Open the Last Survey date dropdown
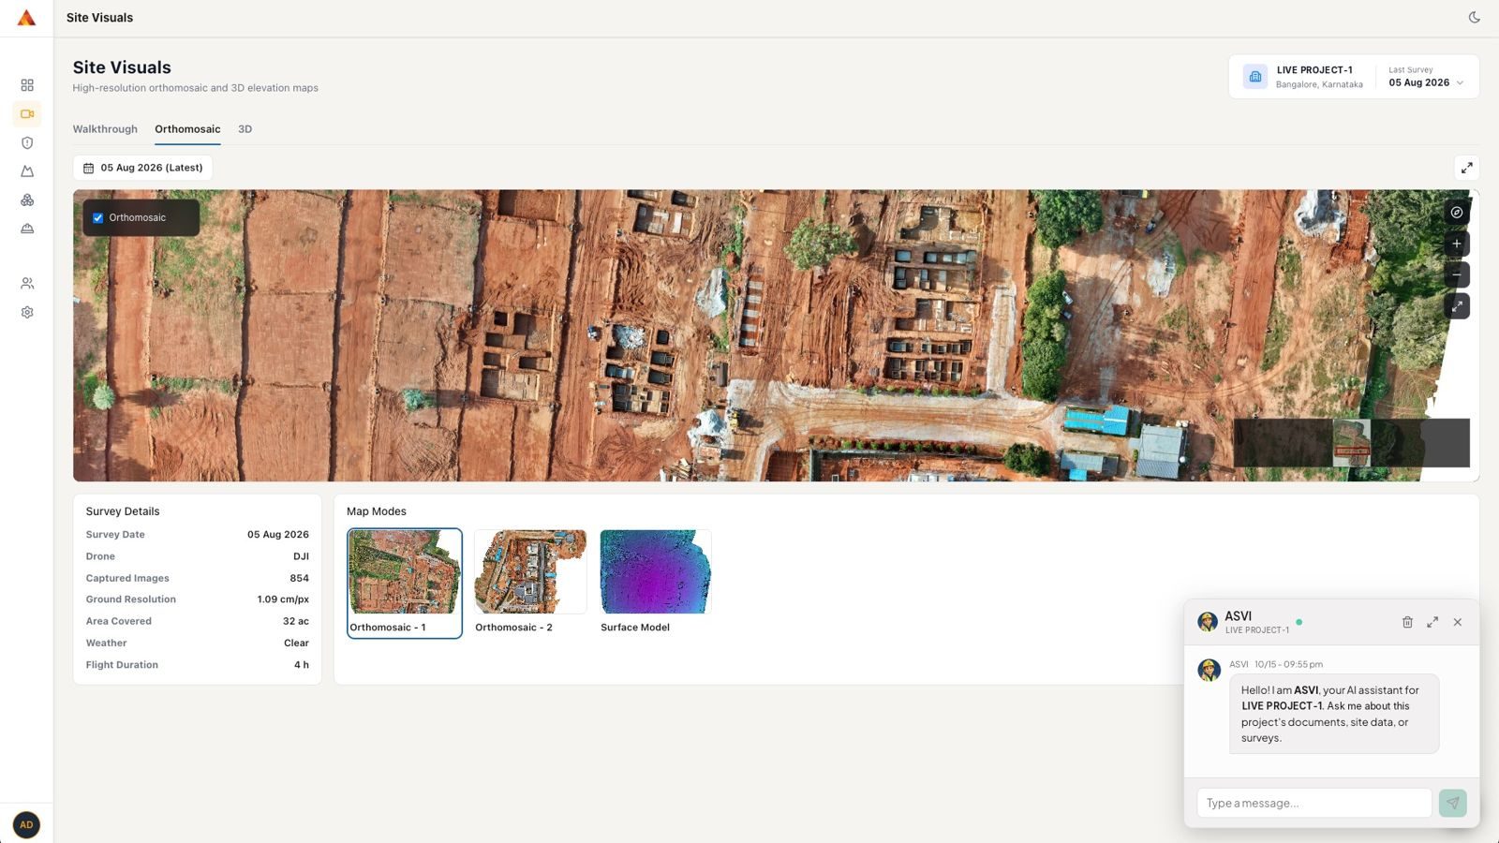Screen dimensions: 1499x843 tap(1426, 77)
